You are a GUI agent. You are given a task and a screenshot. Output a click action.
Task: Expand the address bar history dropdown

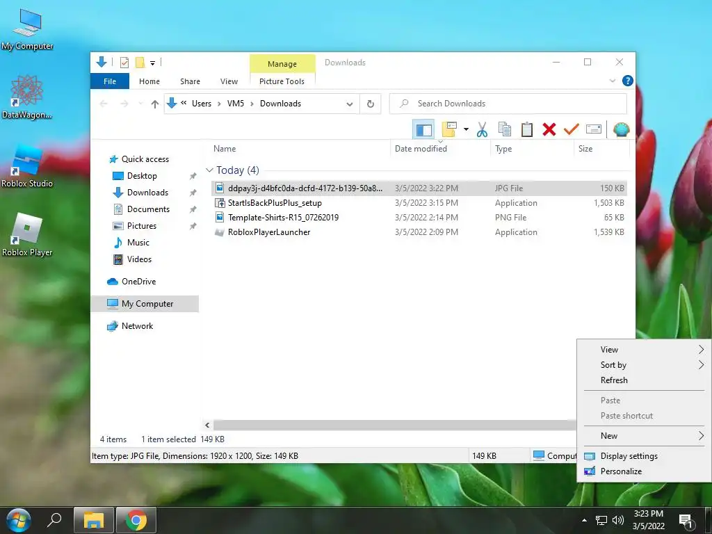[x=350, y=104]
